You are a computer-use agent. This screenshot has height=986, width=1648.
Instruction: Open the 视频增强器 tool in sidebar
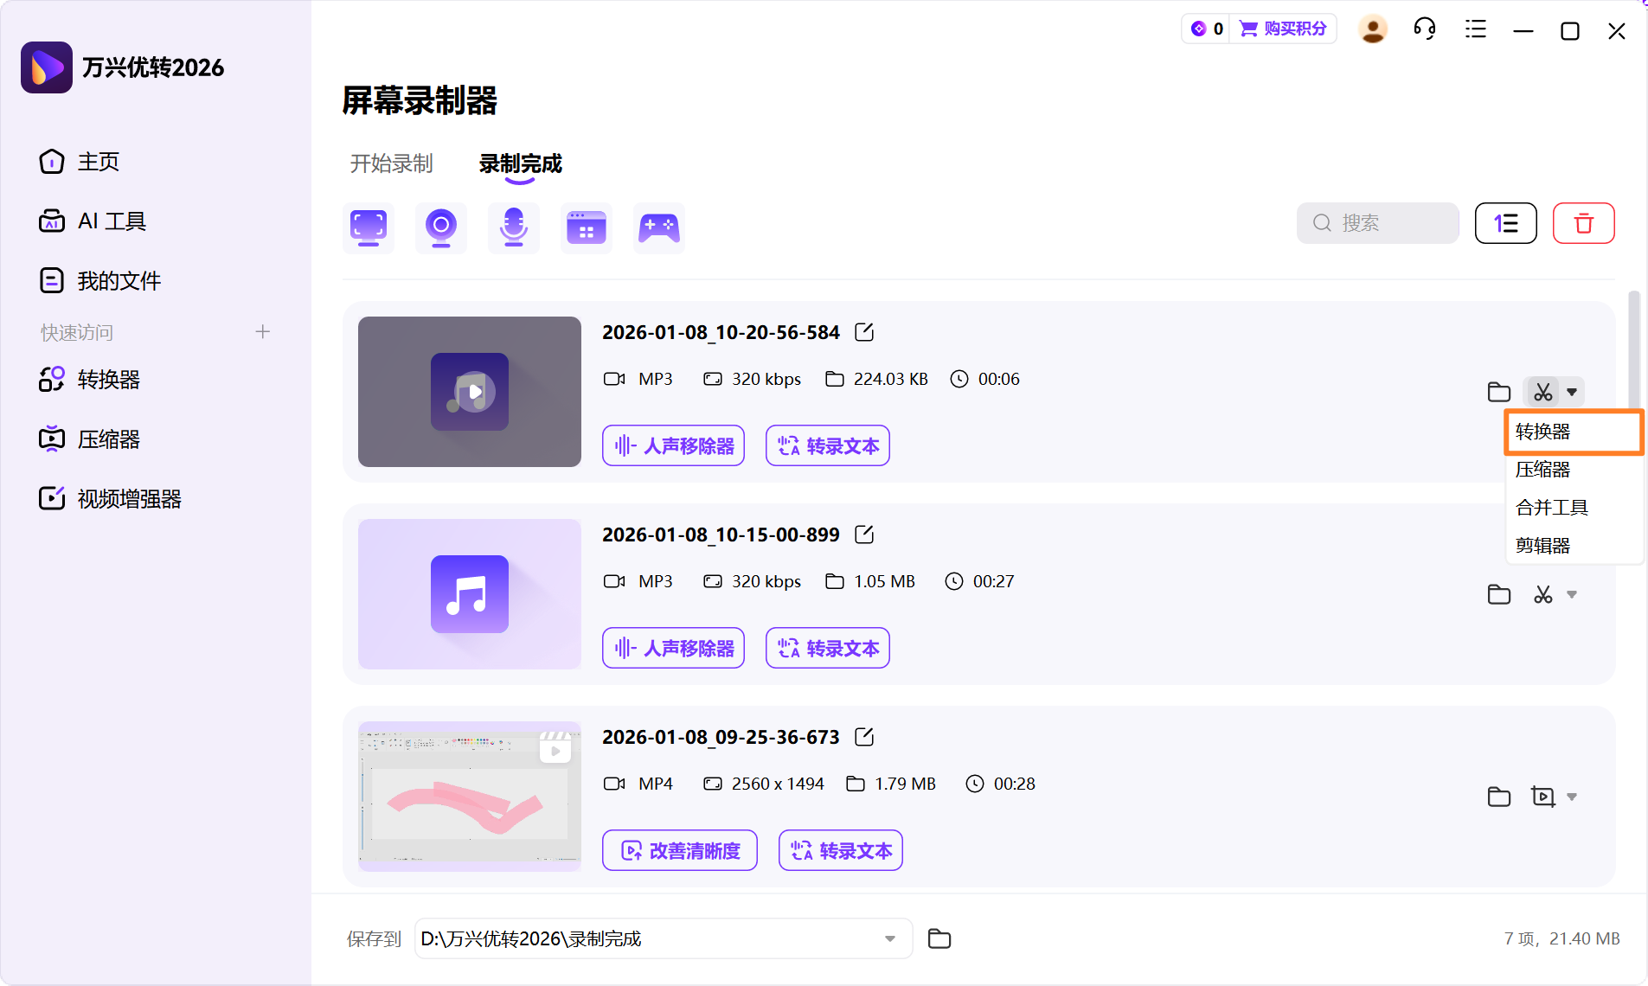[128, 498]
